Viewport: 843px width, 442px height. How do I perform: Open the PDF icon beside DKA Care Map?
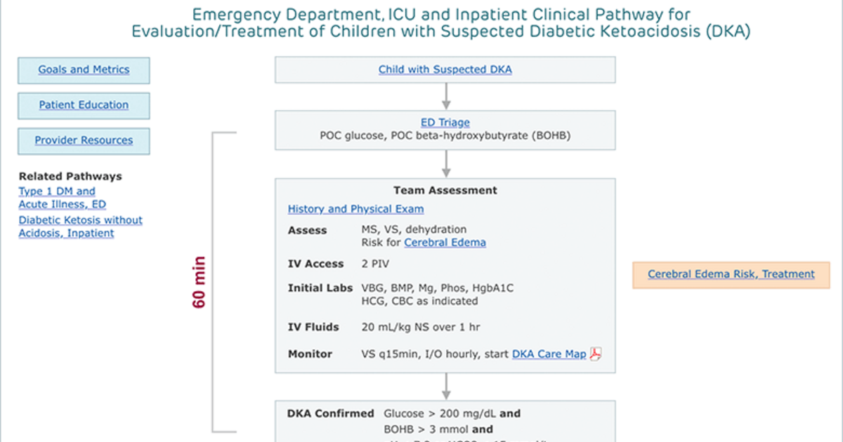click(595, 354)
